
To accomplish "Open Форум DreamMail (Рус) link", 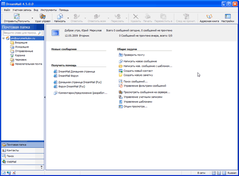I will [72, 87].
